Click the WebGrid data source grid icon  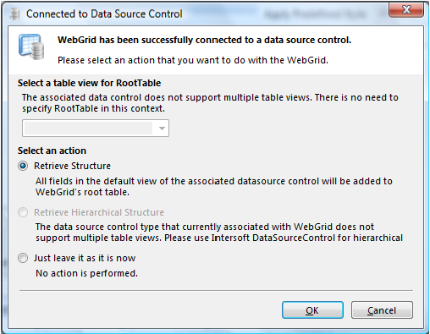tap(31, 47)
